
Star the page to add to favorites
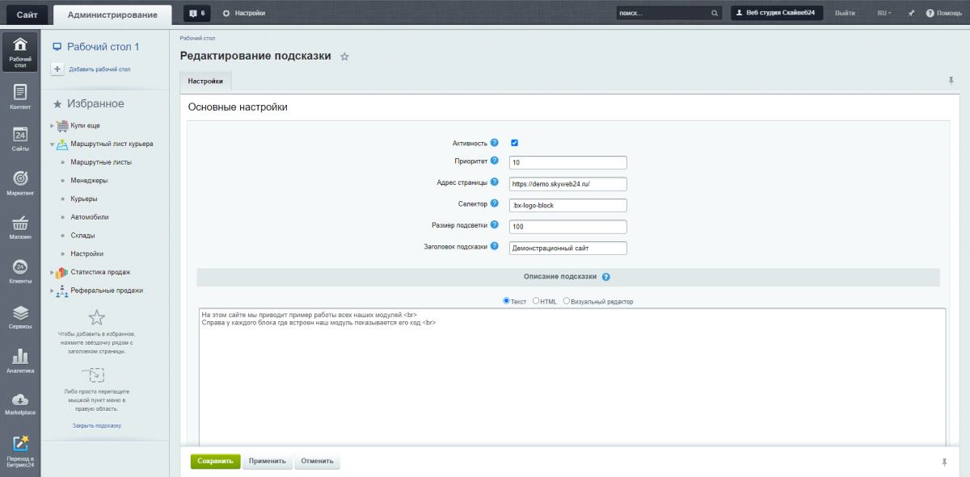click(344, 56)
